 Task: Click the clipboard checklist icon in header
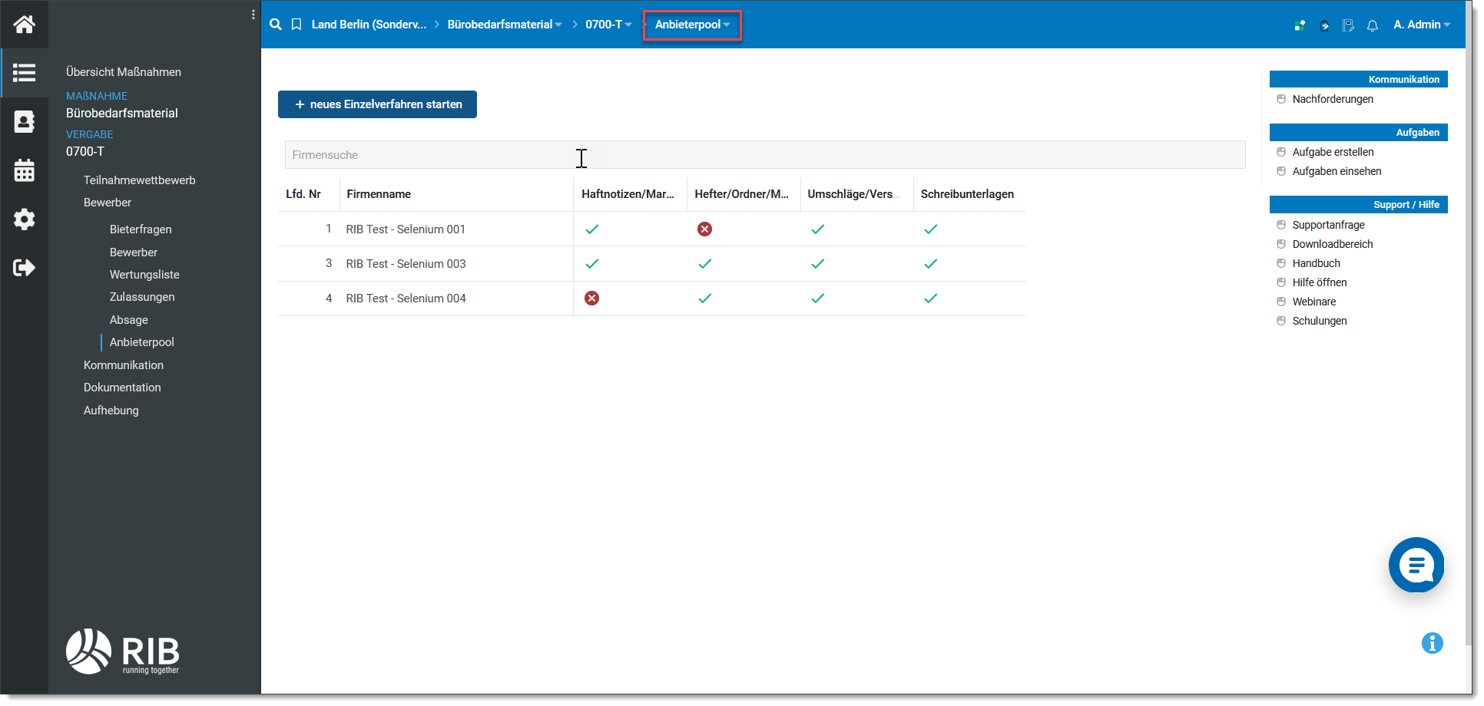1348,25
